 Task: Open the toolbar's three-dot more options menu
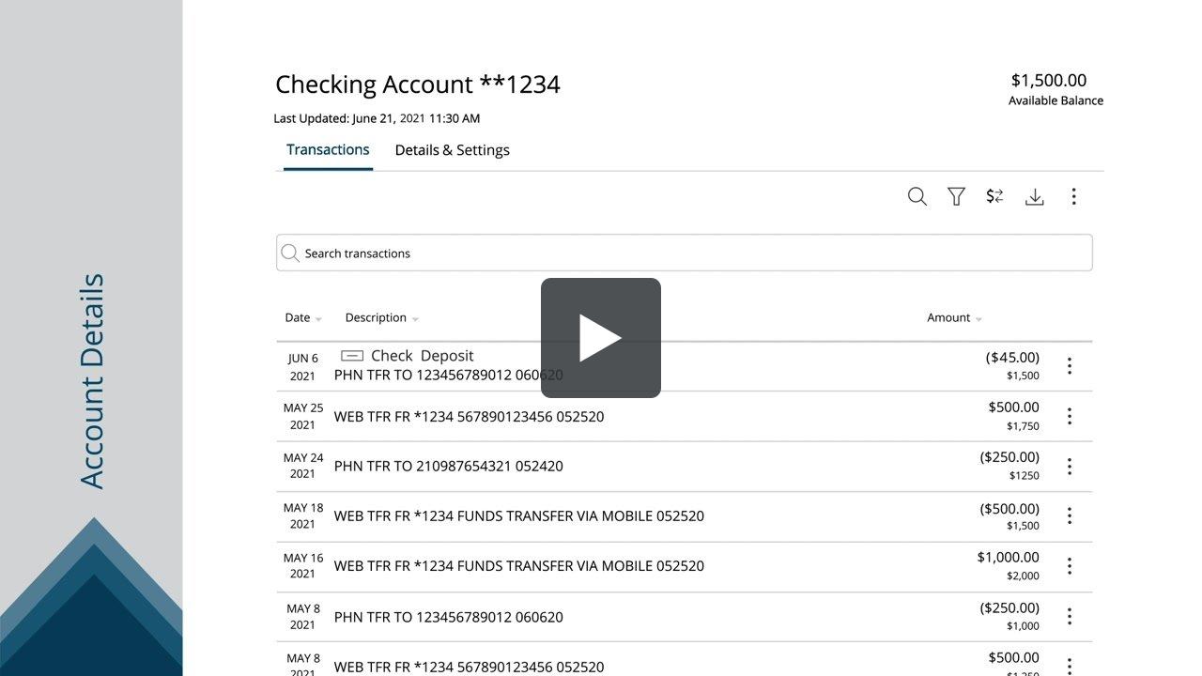coord(1073,196)
